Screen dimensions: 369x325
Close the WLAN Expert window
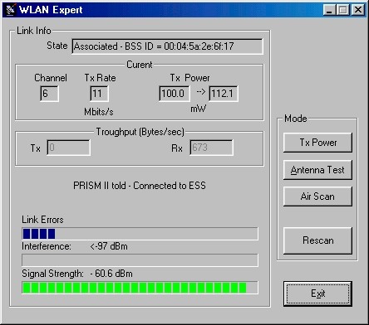pyautogui.click(x=358, y=10)
